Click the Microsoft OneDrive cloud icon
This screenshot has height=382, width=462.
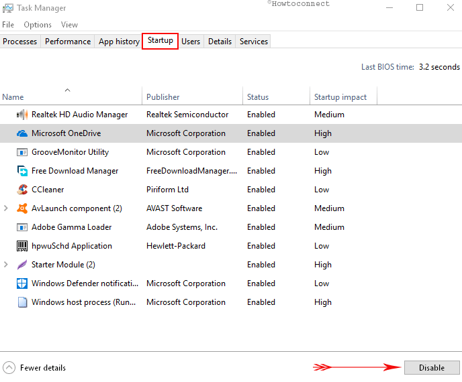[x=22, y=133]
